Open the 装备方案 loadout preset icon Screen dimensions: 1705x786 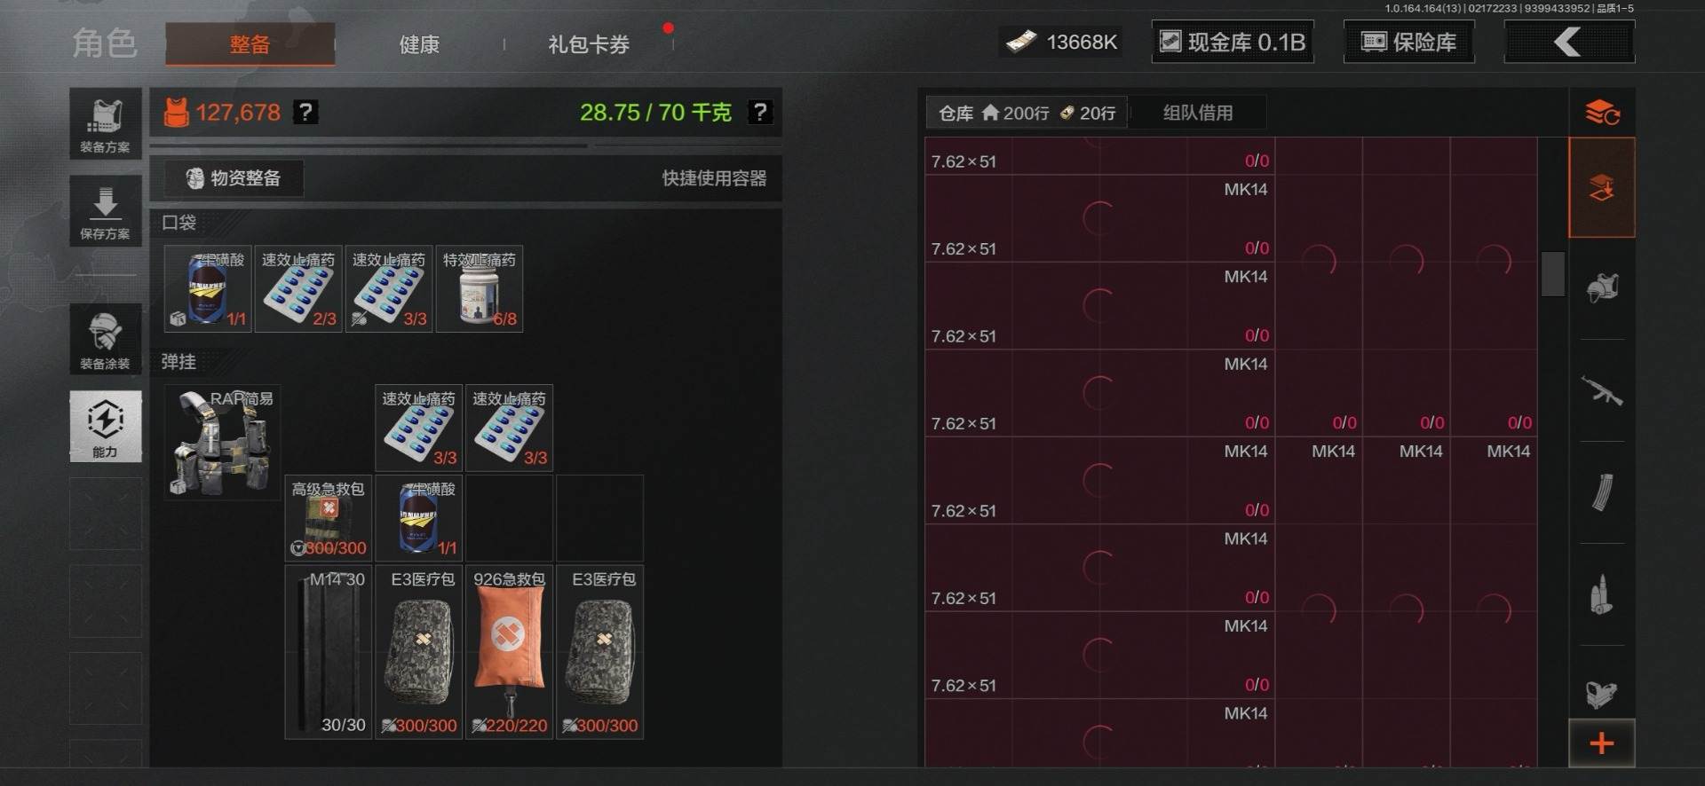[106, 124]
